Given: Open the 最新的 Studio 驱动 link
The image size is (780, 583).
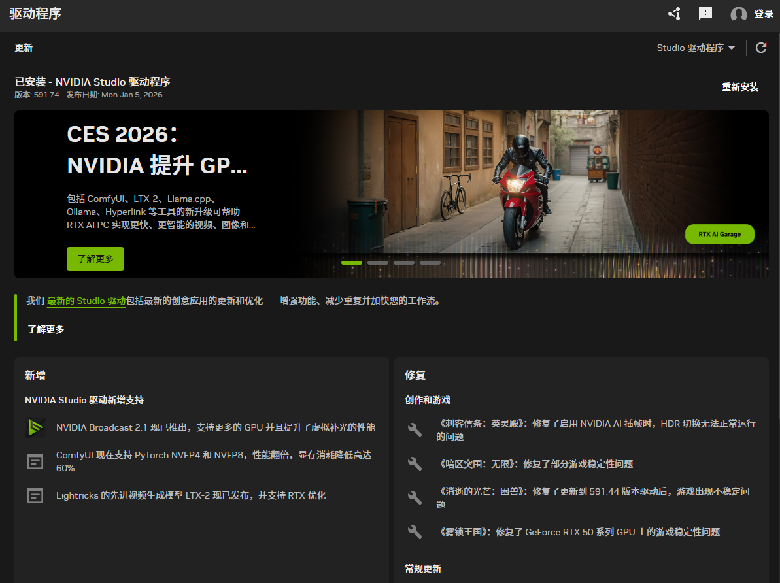Looking at the screenshot, I should click(86, 301).
